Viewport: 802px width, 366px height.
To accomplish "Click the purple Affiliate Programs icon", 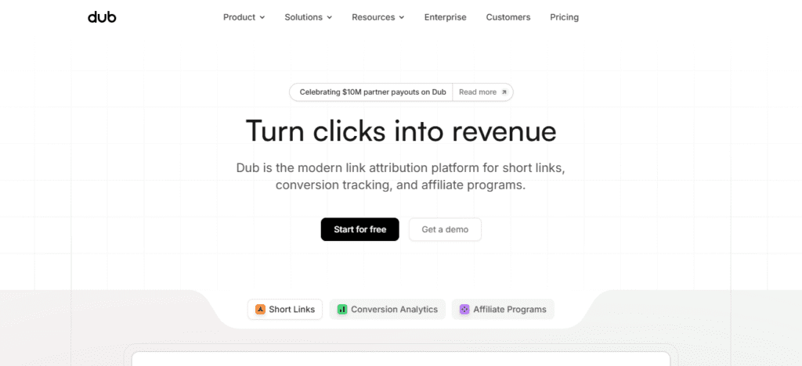I will pyautogui.click(x=464, y=310).
